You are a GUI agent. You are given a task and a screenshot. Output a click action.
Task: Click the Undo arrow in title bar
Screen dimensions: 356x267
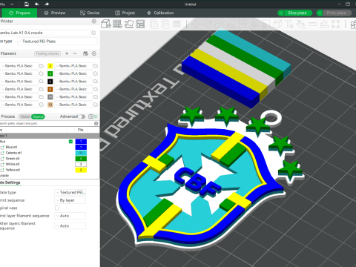point(36,4)
